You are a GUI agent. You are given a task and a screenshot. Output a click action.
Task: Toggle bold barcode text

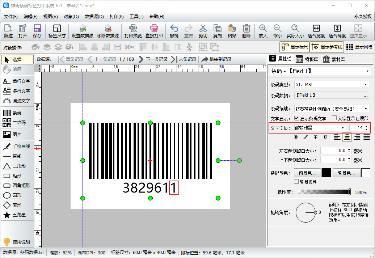click(x=296, y=137)
